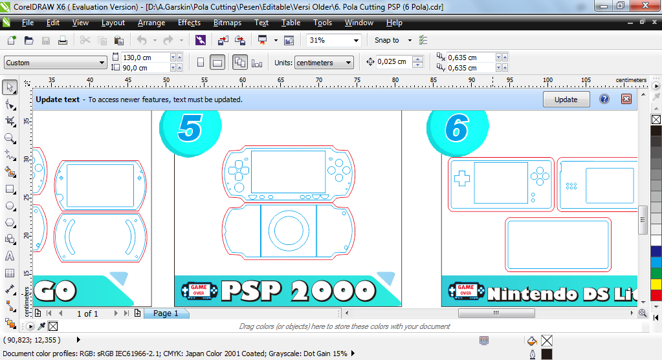The width and height of the screenshot is (662, 360).
Task: Go to the next page arrow
Action: (x=116, y=313)
